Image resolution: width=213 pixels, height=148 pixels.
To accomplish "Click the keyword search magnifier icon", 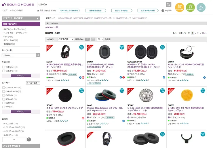I will coord(38,55).
